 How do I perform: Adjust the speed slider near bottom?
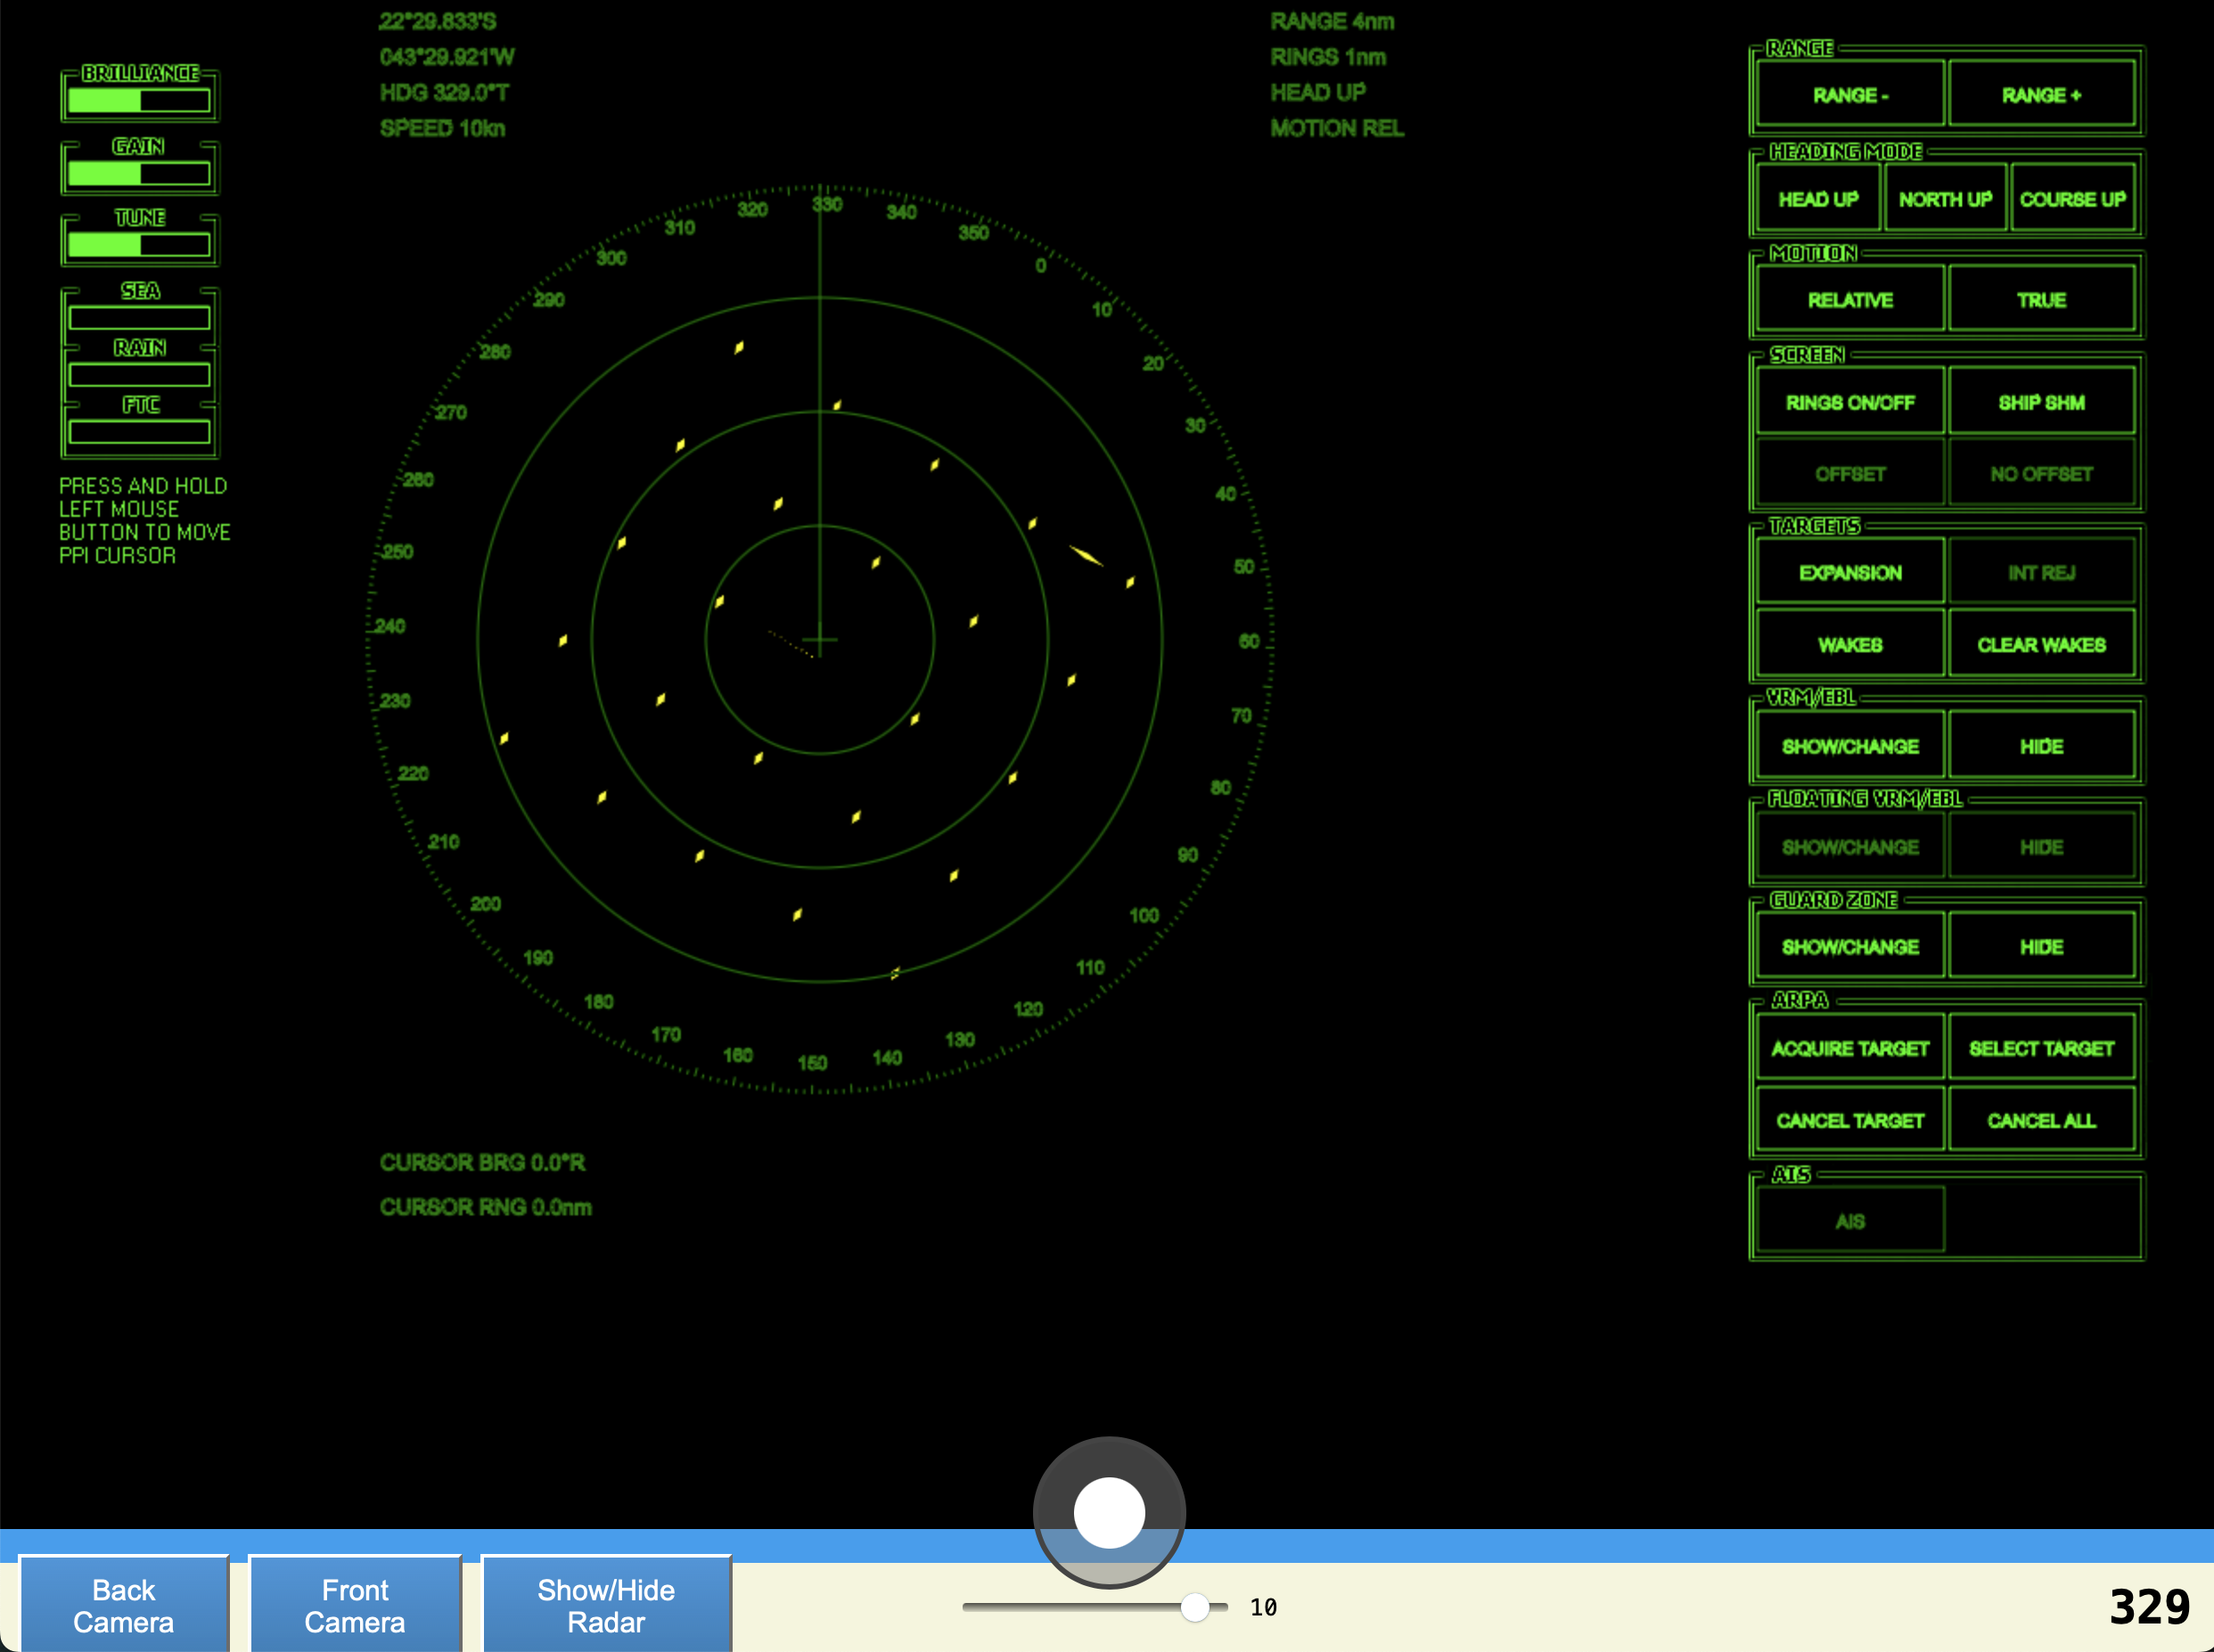click(1194, 1607)
